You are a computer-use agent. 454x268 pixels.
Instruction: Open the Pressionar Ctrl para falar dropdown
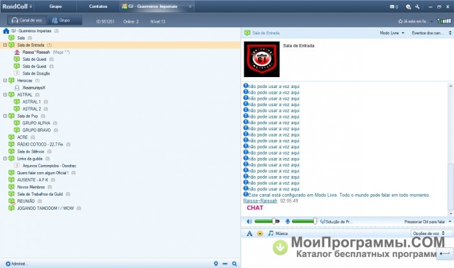point(427,222)
